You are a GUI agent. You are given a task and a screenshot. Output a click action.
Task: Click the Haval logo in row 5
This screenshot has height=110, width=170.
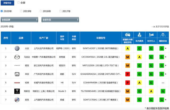pyautogui.click(x=17, y=83)
